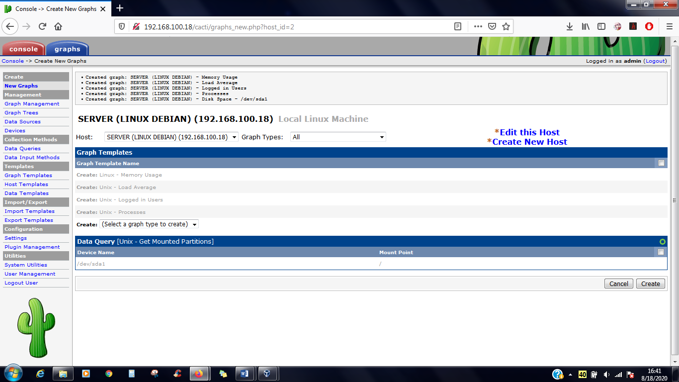Expand the Graph Types dropdown
This screenshot has width=679, height=382.
click(338, 137)
